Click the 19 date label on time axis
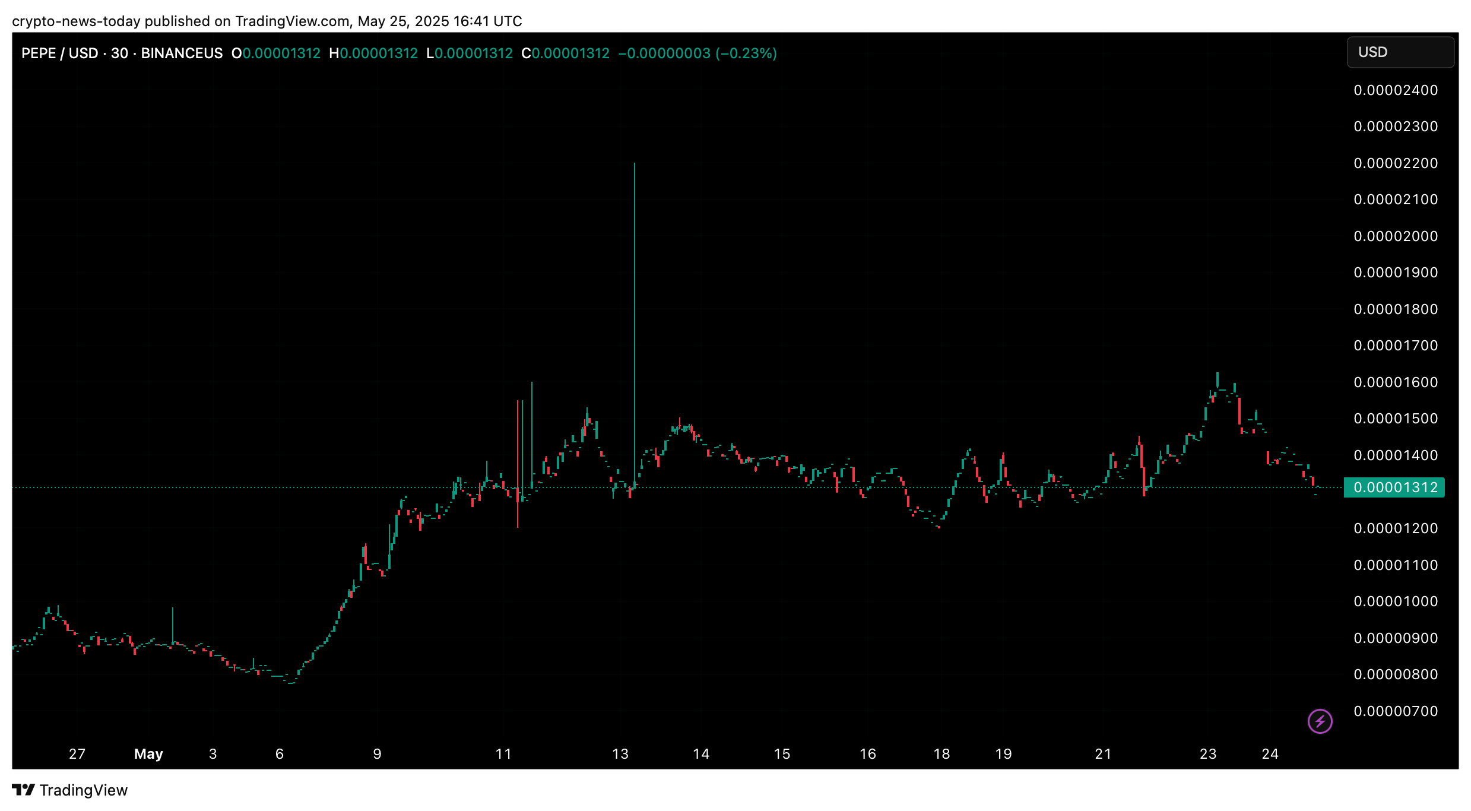This screenshot has width=1471, height=811. pyautogui.click(x=1003, y=754)
